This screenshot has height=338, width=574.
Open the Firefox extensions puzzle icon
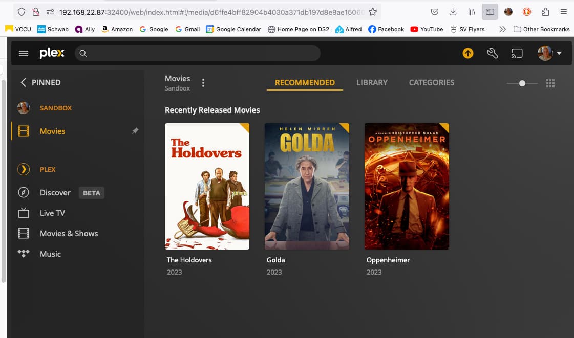(545, 12)
